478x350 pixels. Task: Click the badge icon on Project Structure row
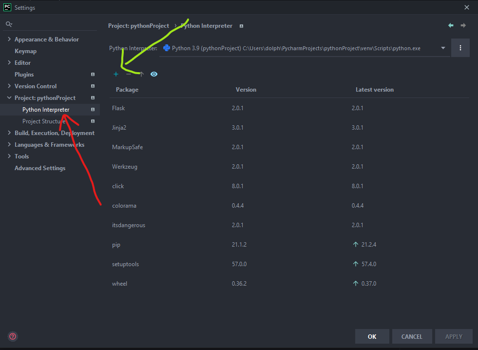(93, 121)
